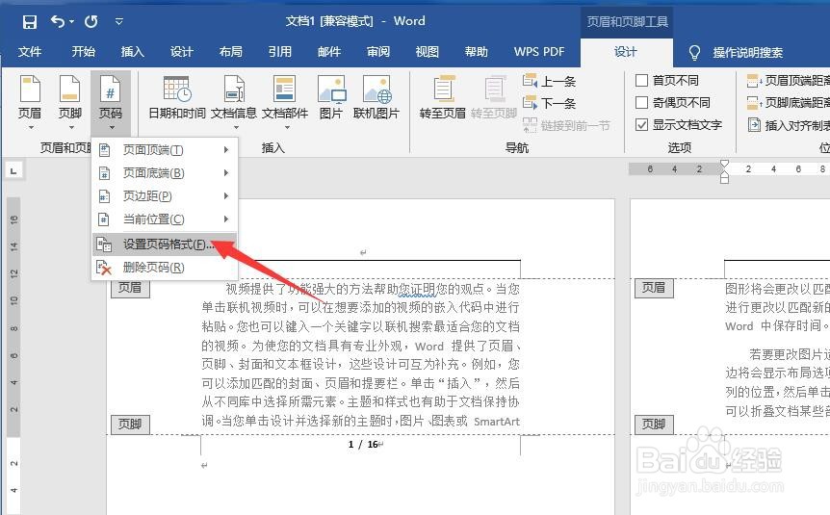830x515 pixels.
Task: Click the footer page number text 1 / 16
Action: click(x=363, y=445)
